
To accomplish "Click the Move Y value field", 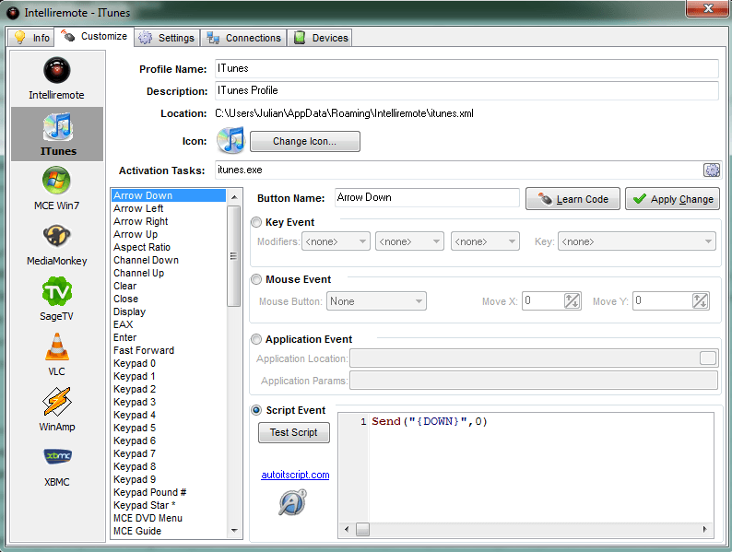I will pyautogui.click(x=662, y=301).
